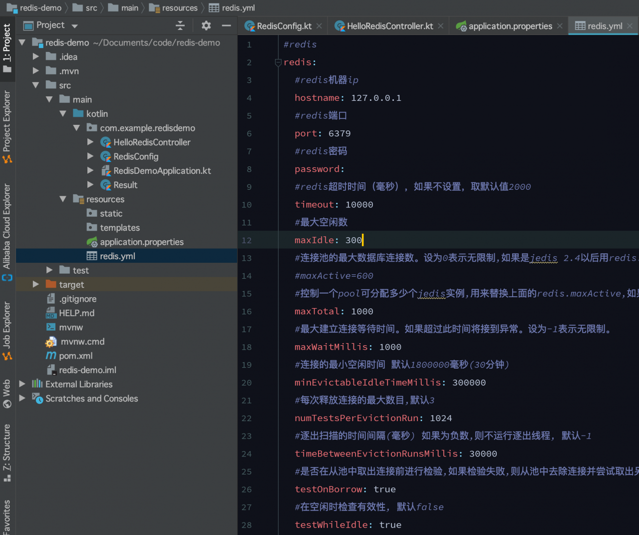Viewport: 639px width, 535px height.
Task: Open the 1: Project sidebar tab
Action: point(7,48)
